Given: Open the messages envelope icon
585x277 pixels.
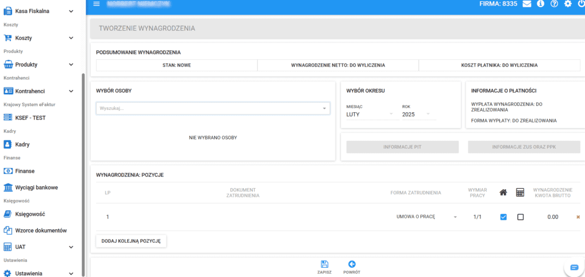Looking at the screenshot, I should click(526, 4).
